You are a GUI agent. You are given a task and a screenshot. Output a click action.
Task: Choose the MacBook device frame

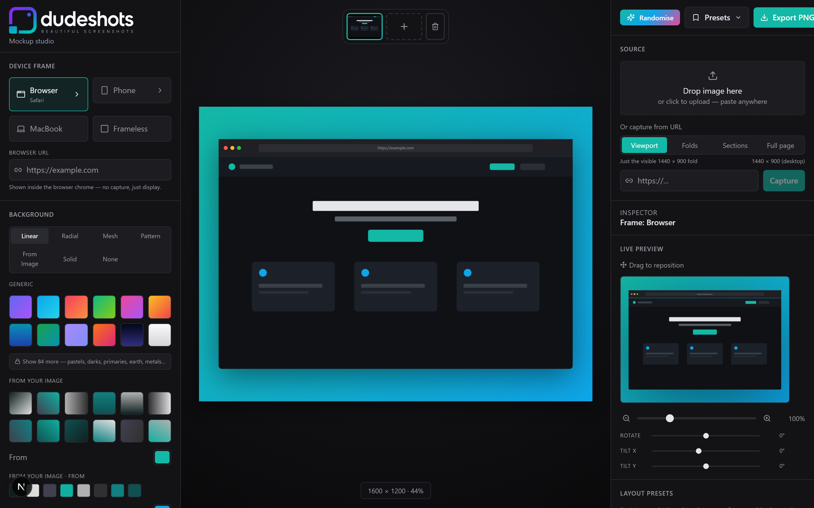pyautogui.click(x=48, y=129)
